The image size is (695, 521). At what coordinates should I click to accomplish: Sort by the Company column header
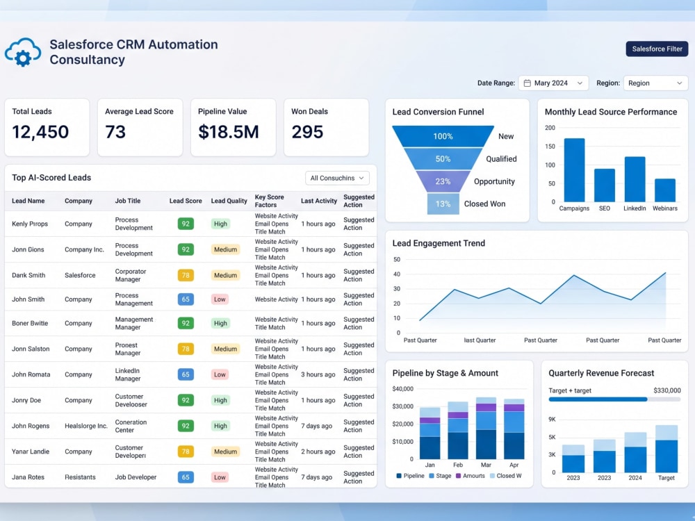tap(79, 201)
